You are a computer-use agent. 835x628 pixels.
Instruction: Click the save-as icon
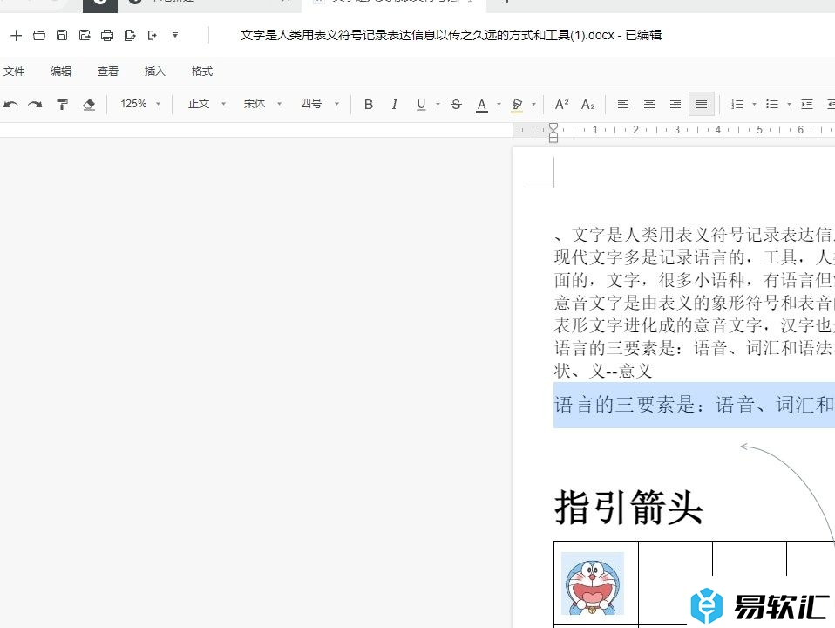[x=85, y=35]
